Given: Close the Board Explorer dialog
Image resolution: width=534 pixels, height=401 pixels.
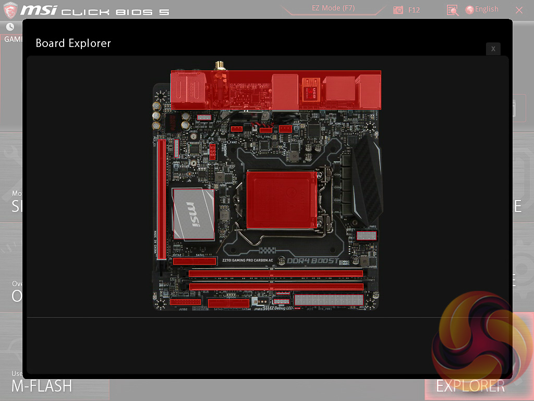Looking at the screenshot, I should [x=493, y=49].
